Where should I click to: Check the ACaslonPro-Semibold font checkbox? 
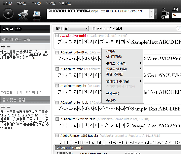pyautogui.click(x=57, y=102)
